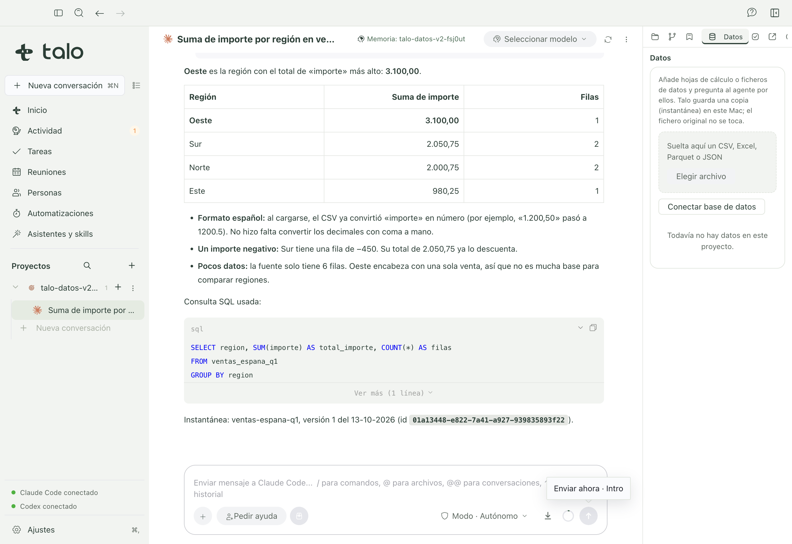Open conversation list icon beside Nueva conversación
This screenshot has width=792, height=544.
(x=136, y=85)
